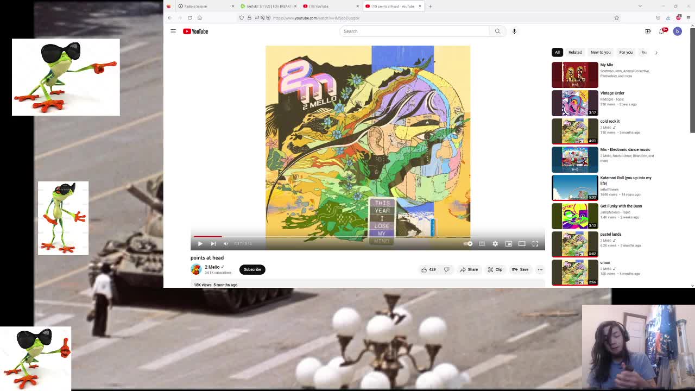Screen dimensions: 695x391
Task: Open the red extension icon in the toolbar
Action: point(679,18)
